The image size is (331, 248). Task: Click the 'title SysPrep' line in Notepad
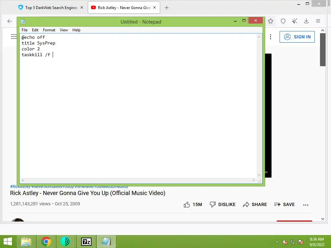(38, 43)
